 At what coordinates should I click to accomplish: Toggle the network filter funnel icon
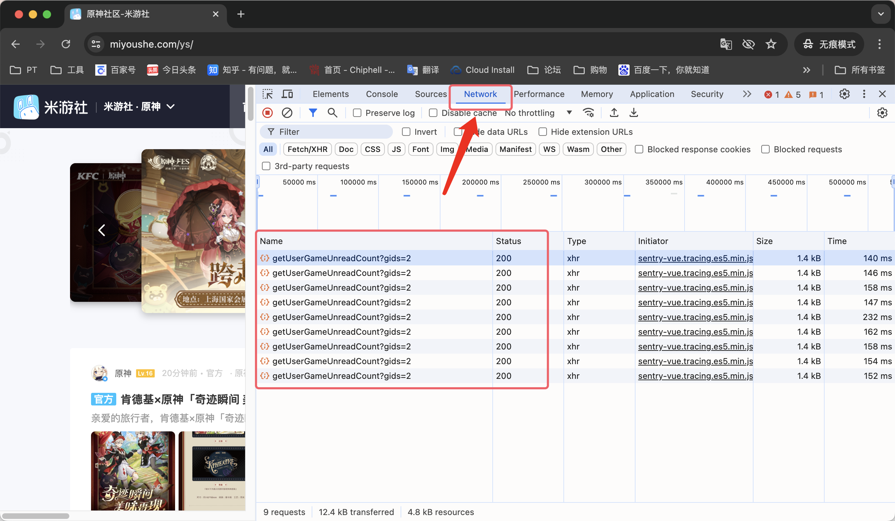point(313,113)
